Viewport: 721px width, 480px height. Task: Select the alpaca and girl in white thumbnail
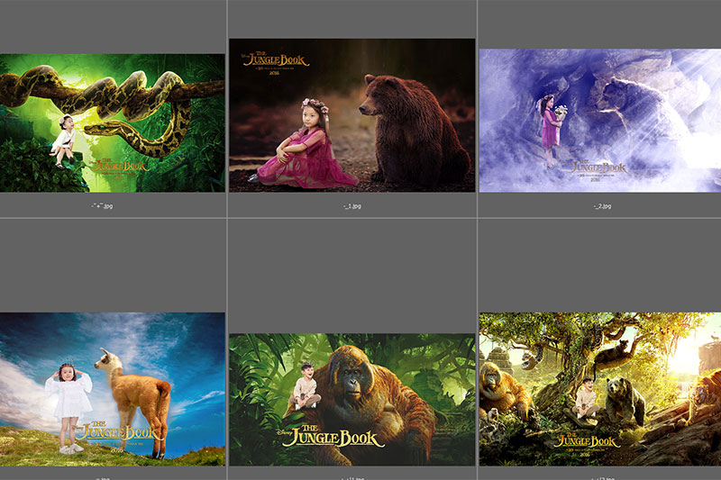click(112, 390)
